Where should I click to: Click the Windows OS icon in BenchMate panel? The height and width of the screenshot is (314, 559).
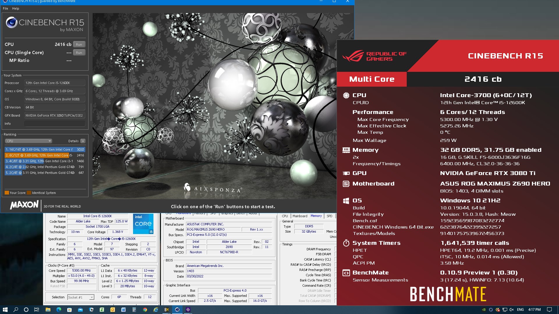pos(346,201)
